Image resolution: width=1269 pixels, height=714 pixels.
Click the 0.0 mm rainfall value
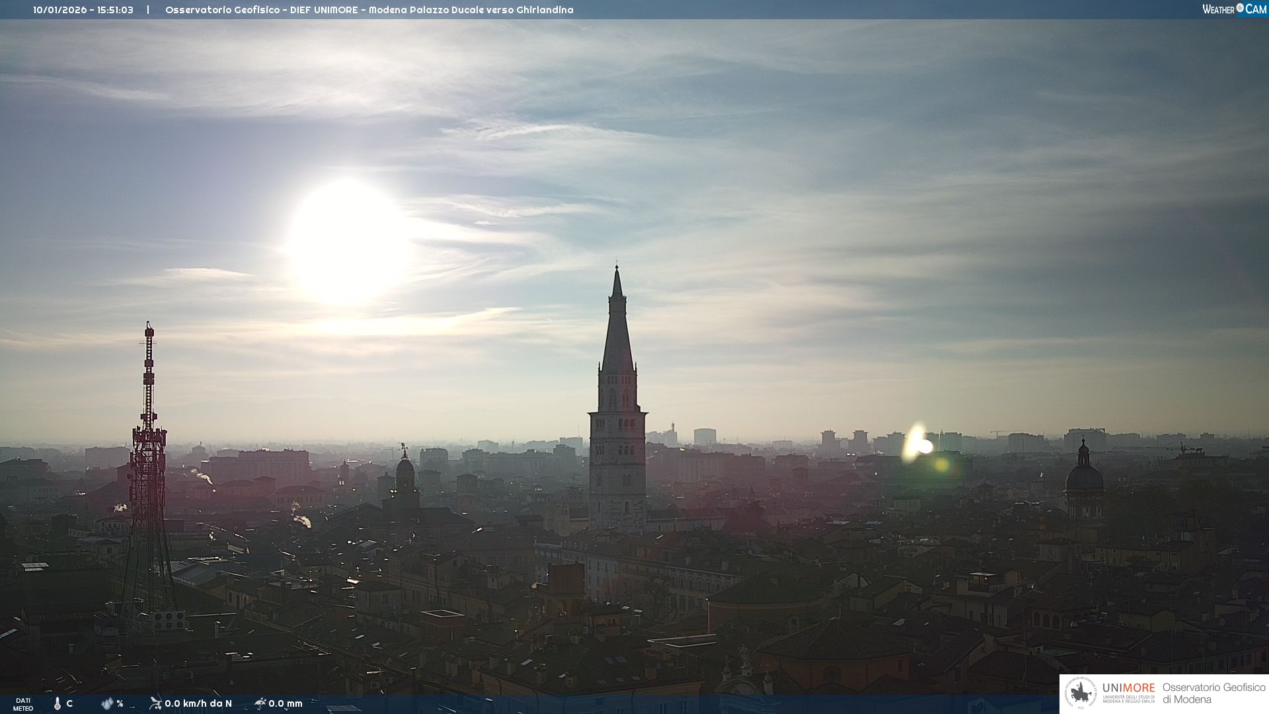tap(286, 703)
